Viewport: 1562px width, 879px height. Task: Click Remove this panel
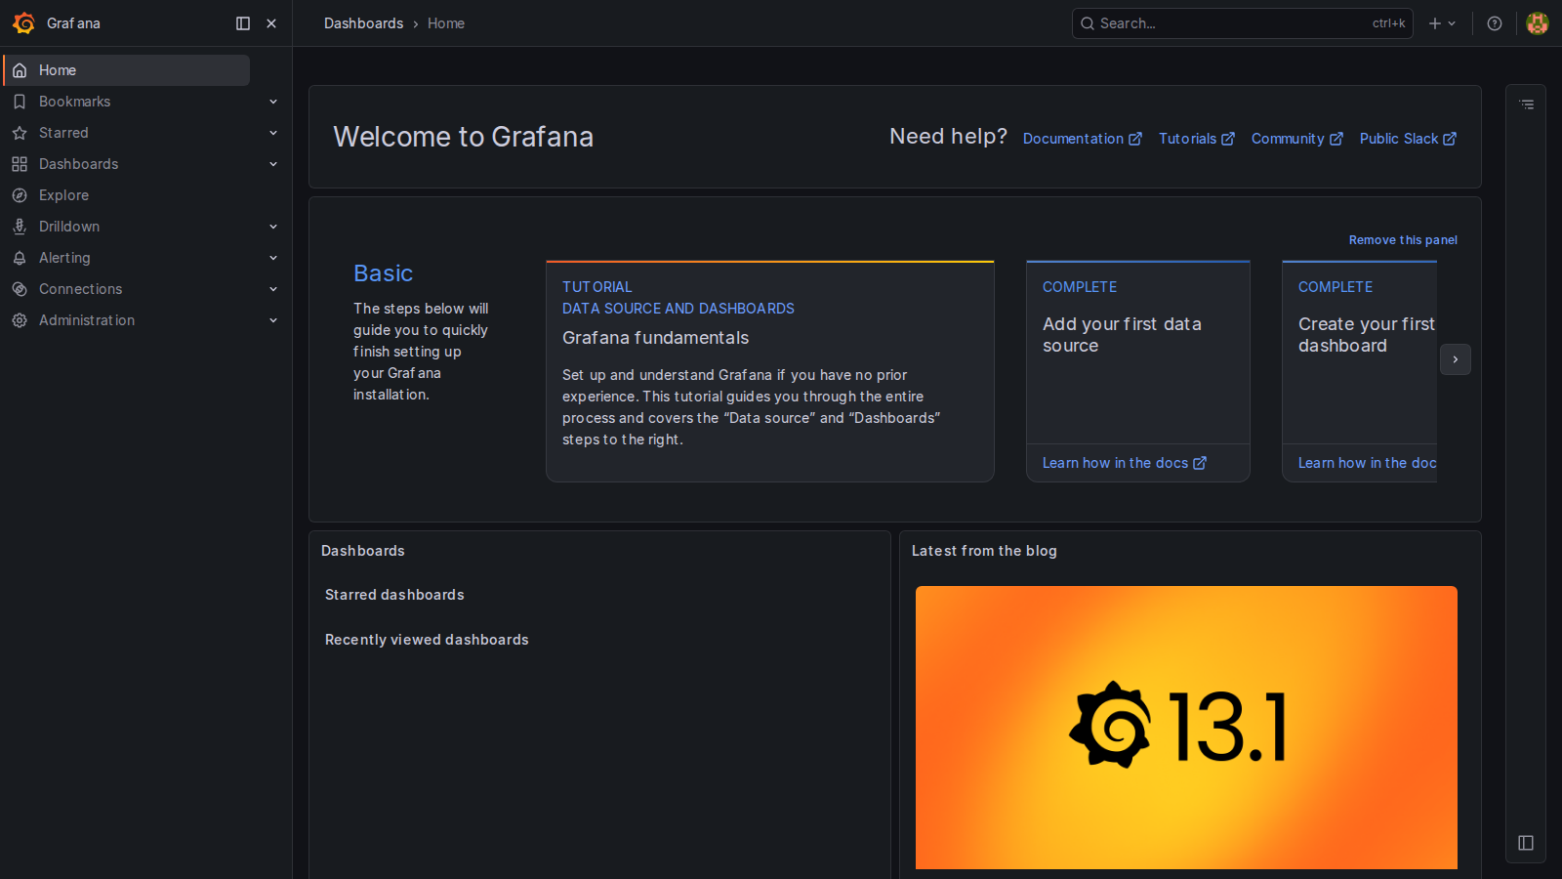(x=1403, y=240)
